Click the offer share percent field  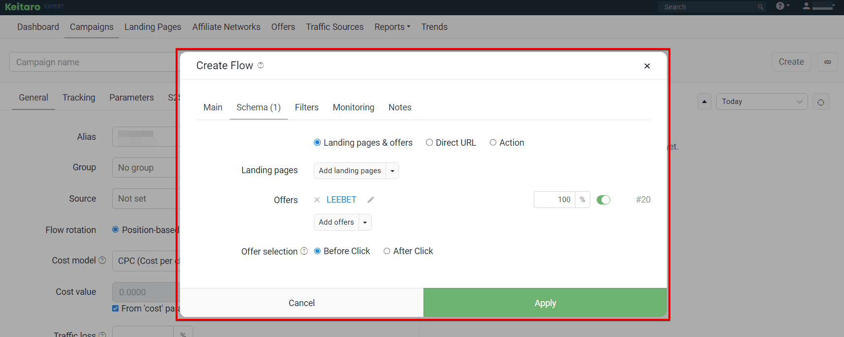coord(555,200)
